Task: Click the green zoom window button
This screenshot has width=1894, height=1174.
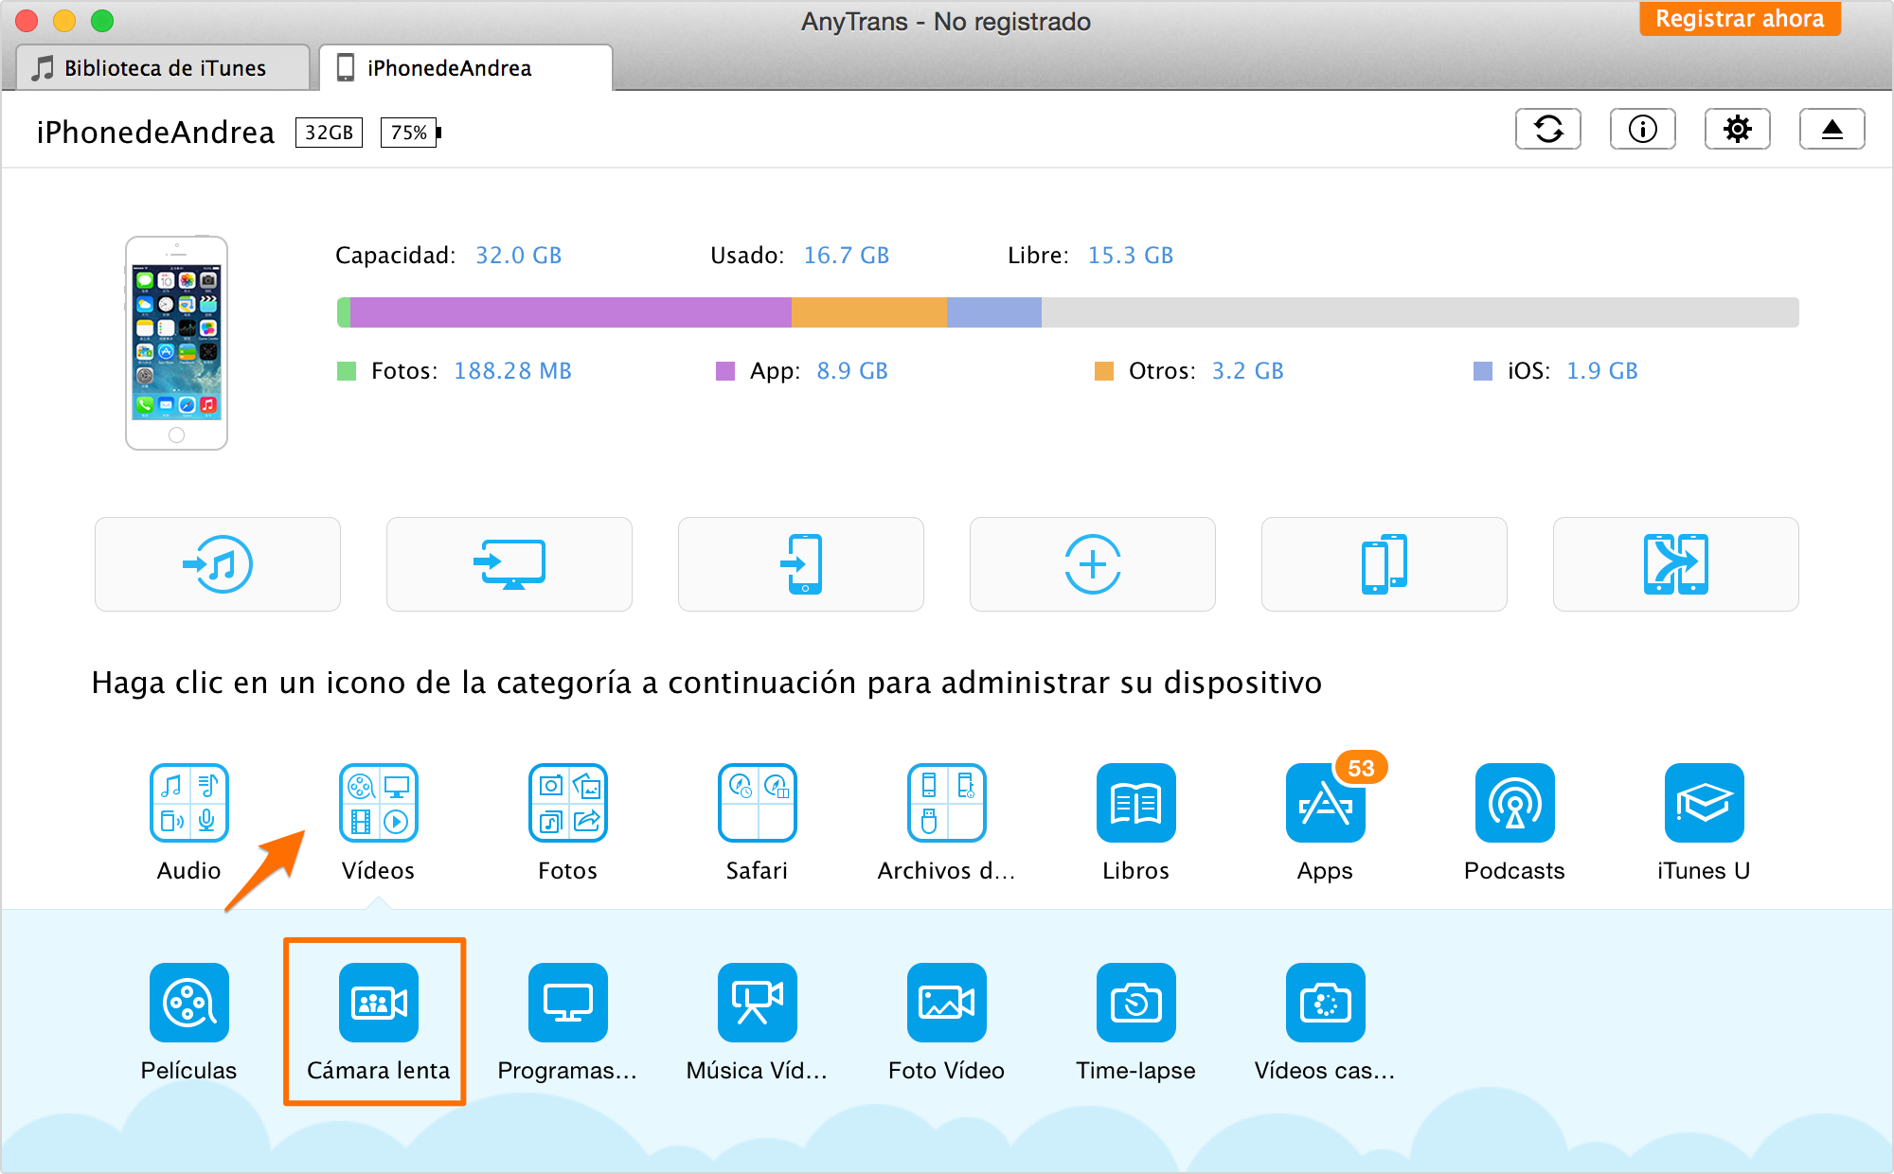Action: (x=102, y=21)
